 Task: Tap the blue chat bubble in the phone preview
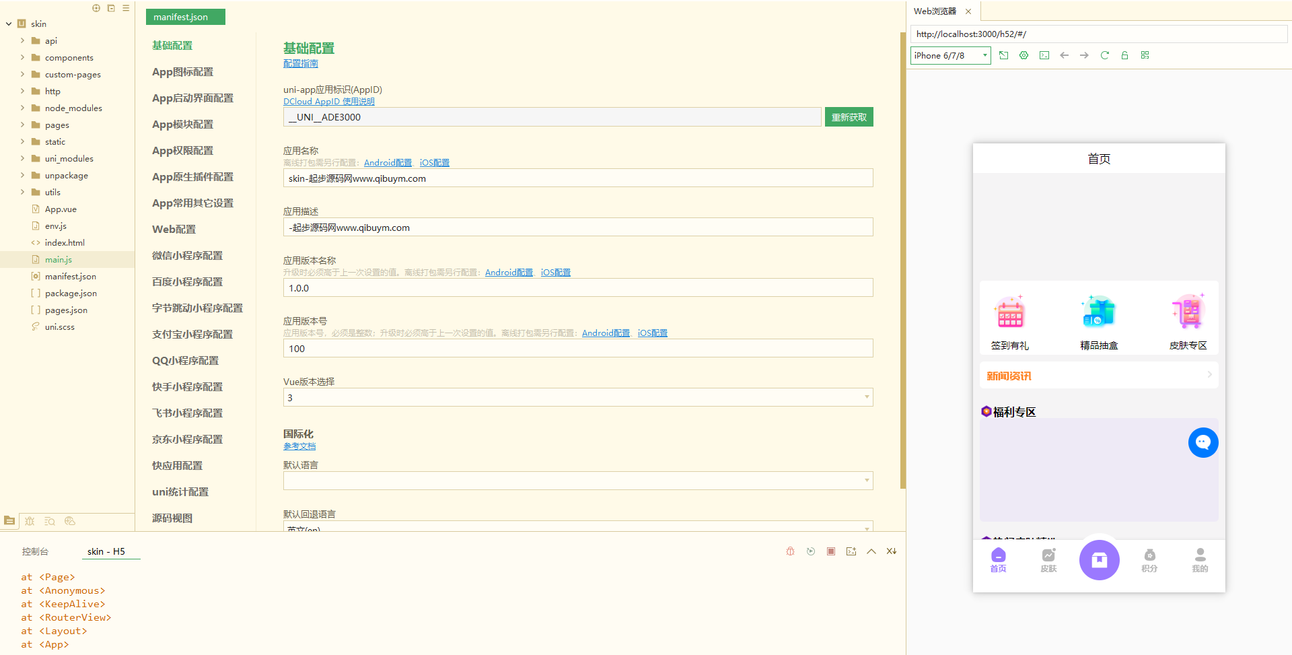pyautogui.click(x=1203, y=442)
